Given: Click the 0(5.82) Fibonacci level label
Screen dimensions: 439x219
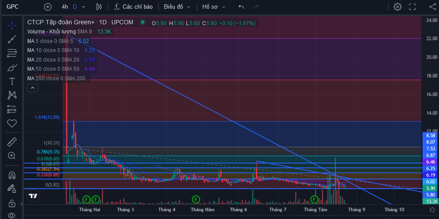Looking at the screenshot, I should pos(52,185).
